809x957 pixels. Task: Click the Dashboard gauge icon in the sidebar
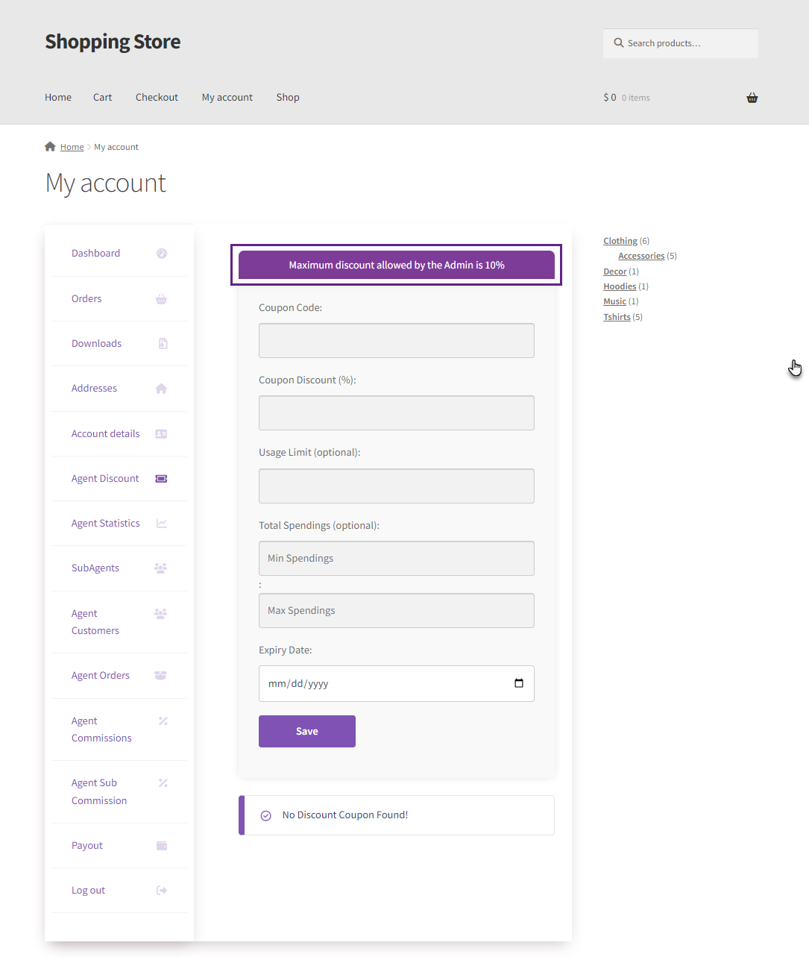[x=162, y=254]
